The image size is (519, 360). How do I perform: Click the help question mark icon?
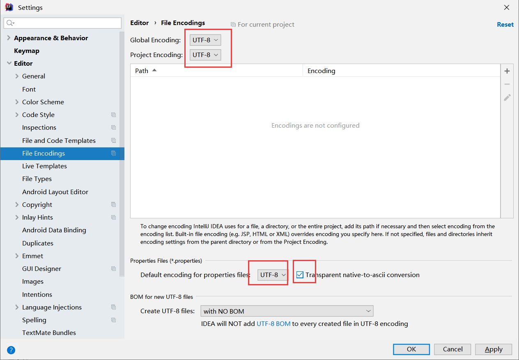[x=11, y=350]
